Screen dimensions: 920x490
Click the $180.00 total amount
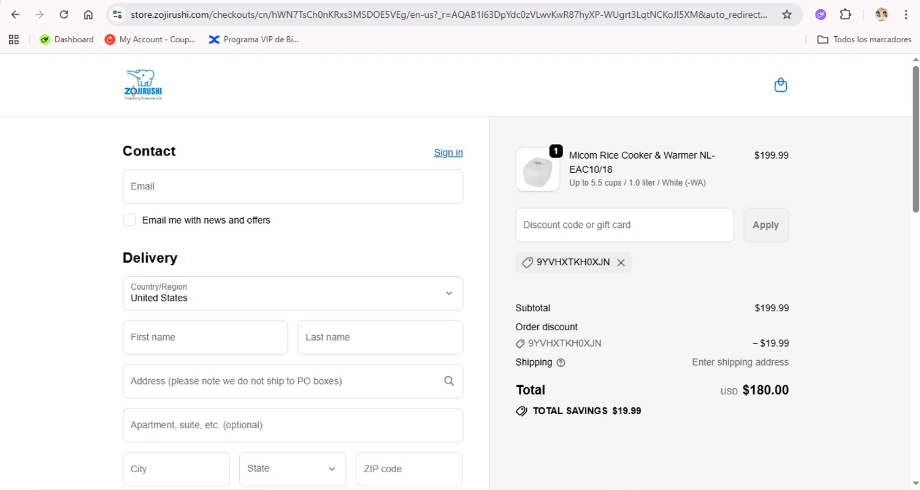(765, 390)
